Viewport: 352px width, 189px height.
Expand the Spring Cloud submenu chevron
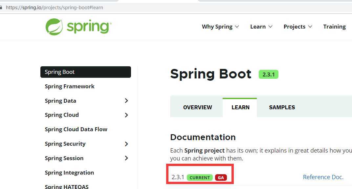(126, 115)
